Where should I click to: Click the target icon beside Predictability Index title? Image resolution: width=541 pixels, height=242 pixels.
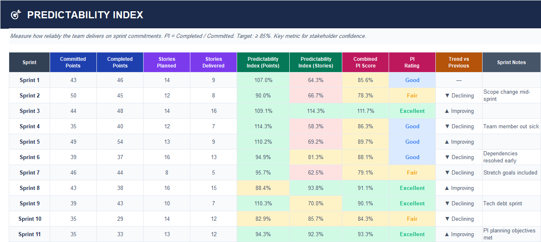point(16,14)
